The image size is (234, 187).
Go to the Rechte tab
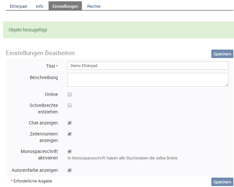[x=94, y=6]
